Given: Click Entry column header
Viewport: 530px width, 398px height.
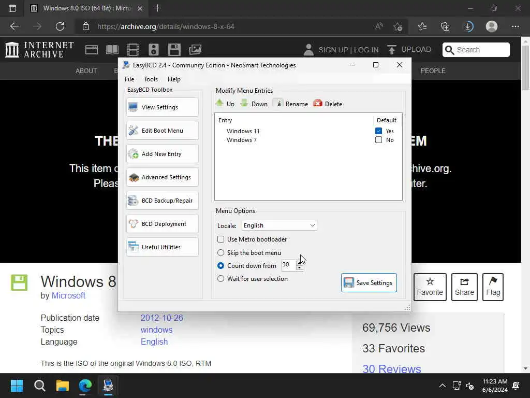Looking at the screenshot, I should (225, 120).
